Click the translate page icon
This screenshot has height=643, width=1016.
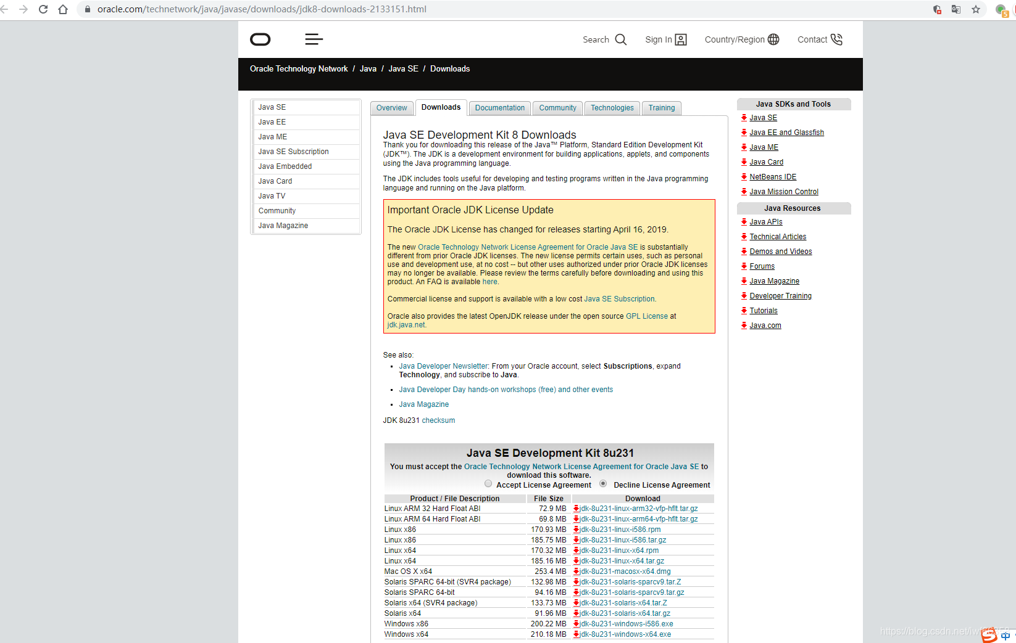coord(956,9)
